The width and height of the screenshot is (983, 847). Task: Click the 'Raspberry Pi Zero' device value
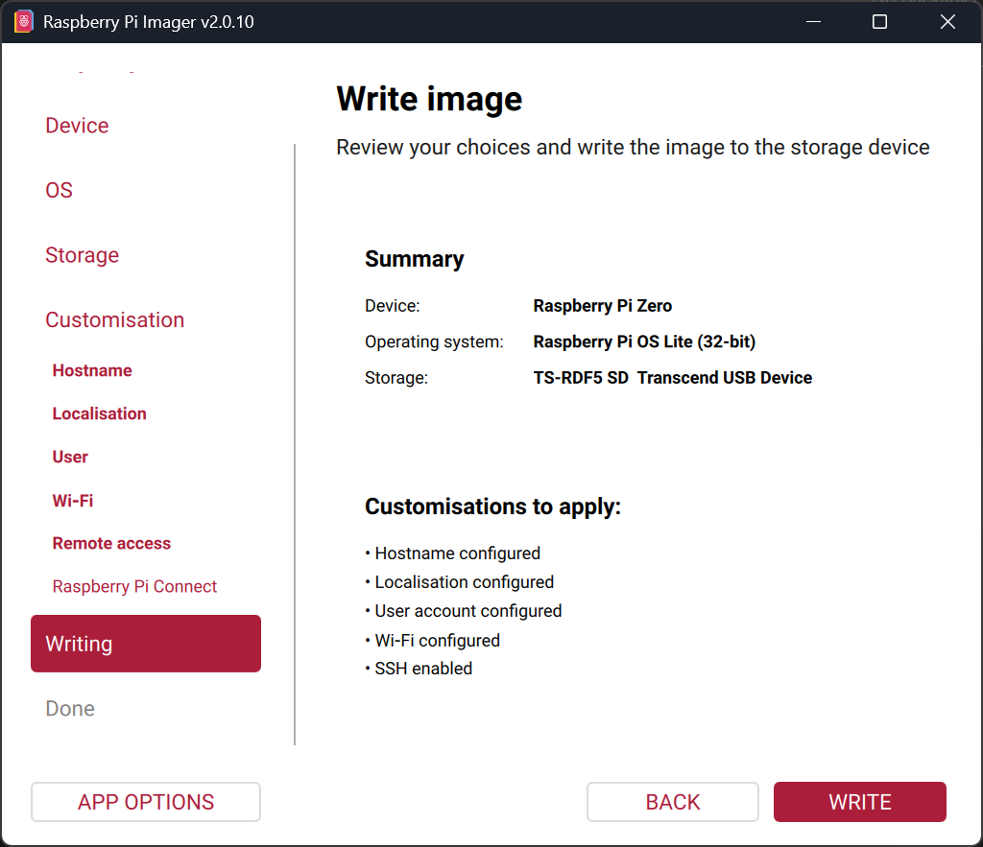(x=603, y=306)
